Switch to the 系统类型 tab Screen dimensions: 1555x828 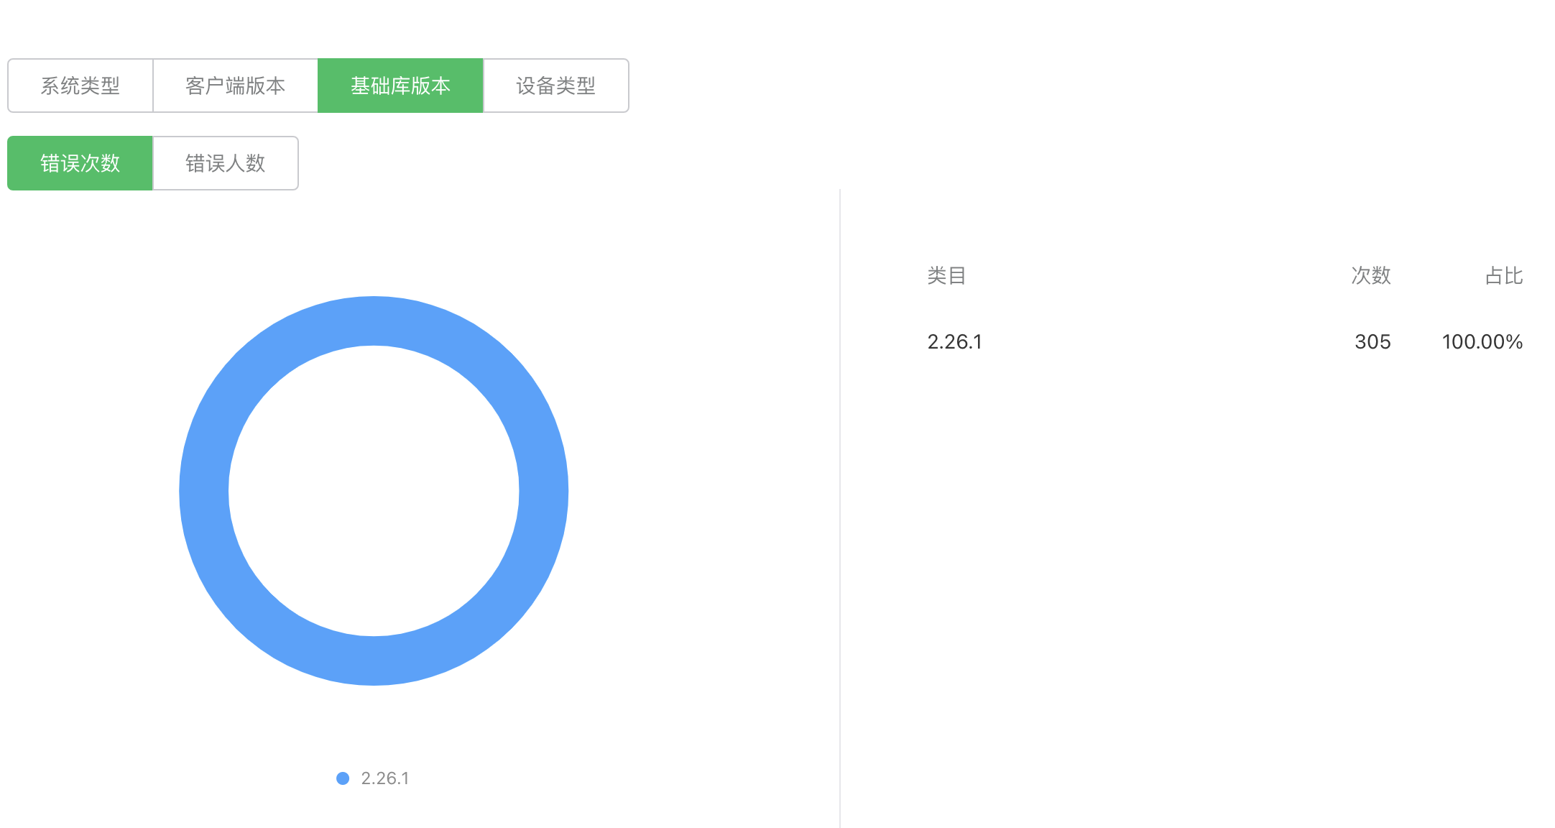tap(80, 86)
